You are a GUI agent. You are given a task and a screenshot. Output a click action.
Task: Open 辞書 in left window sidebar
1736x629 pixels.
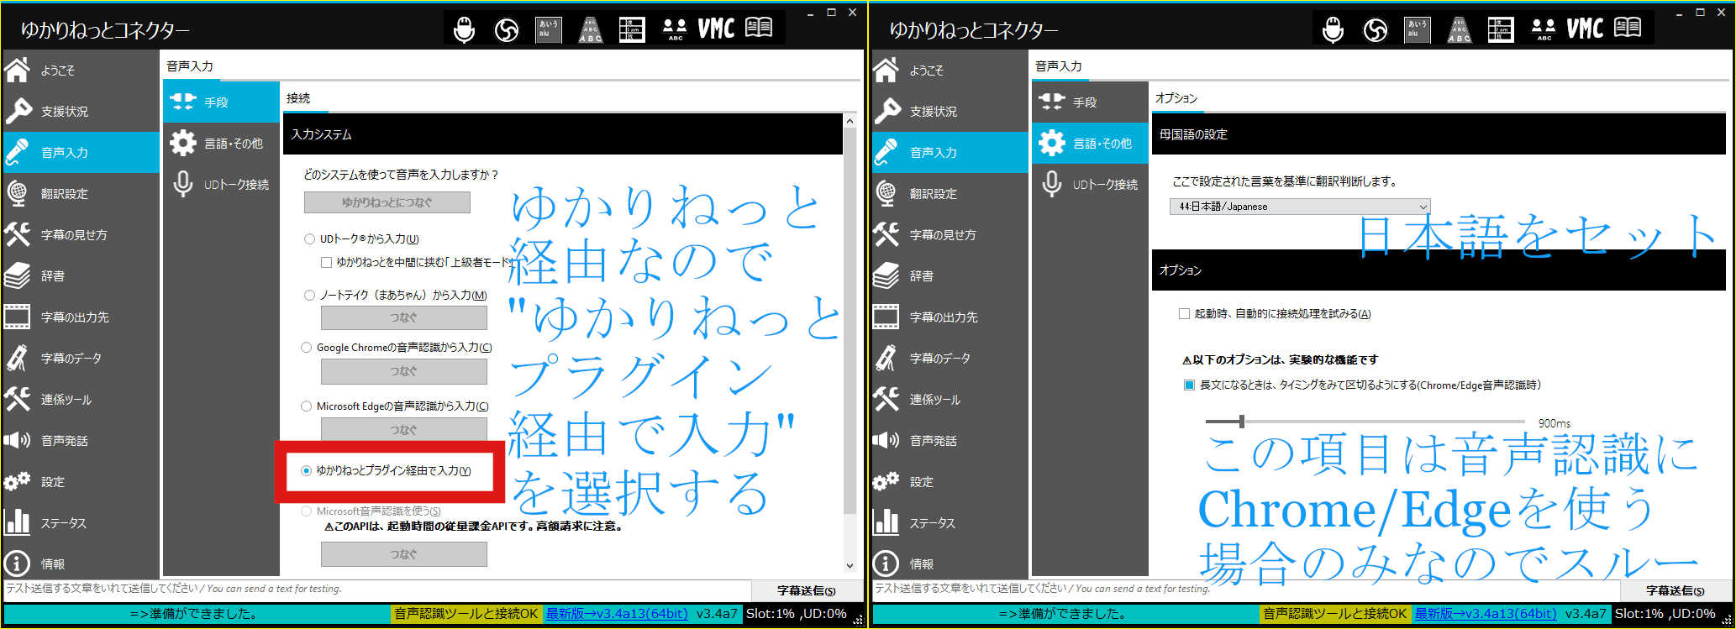[80, 275]
